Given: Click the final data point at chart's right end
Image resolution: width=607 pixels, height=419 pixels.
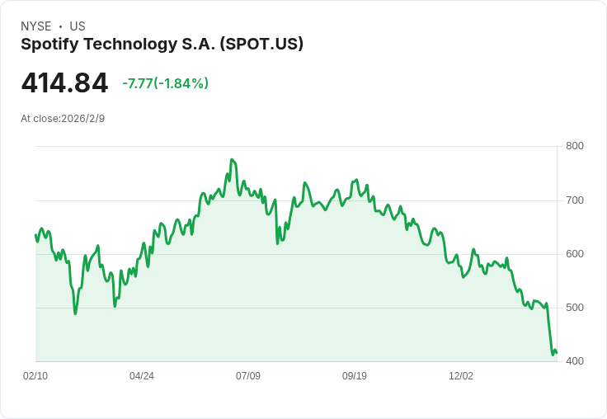Looking at the screenshot, I should pyautogui.click(x=557, y=352).
